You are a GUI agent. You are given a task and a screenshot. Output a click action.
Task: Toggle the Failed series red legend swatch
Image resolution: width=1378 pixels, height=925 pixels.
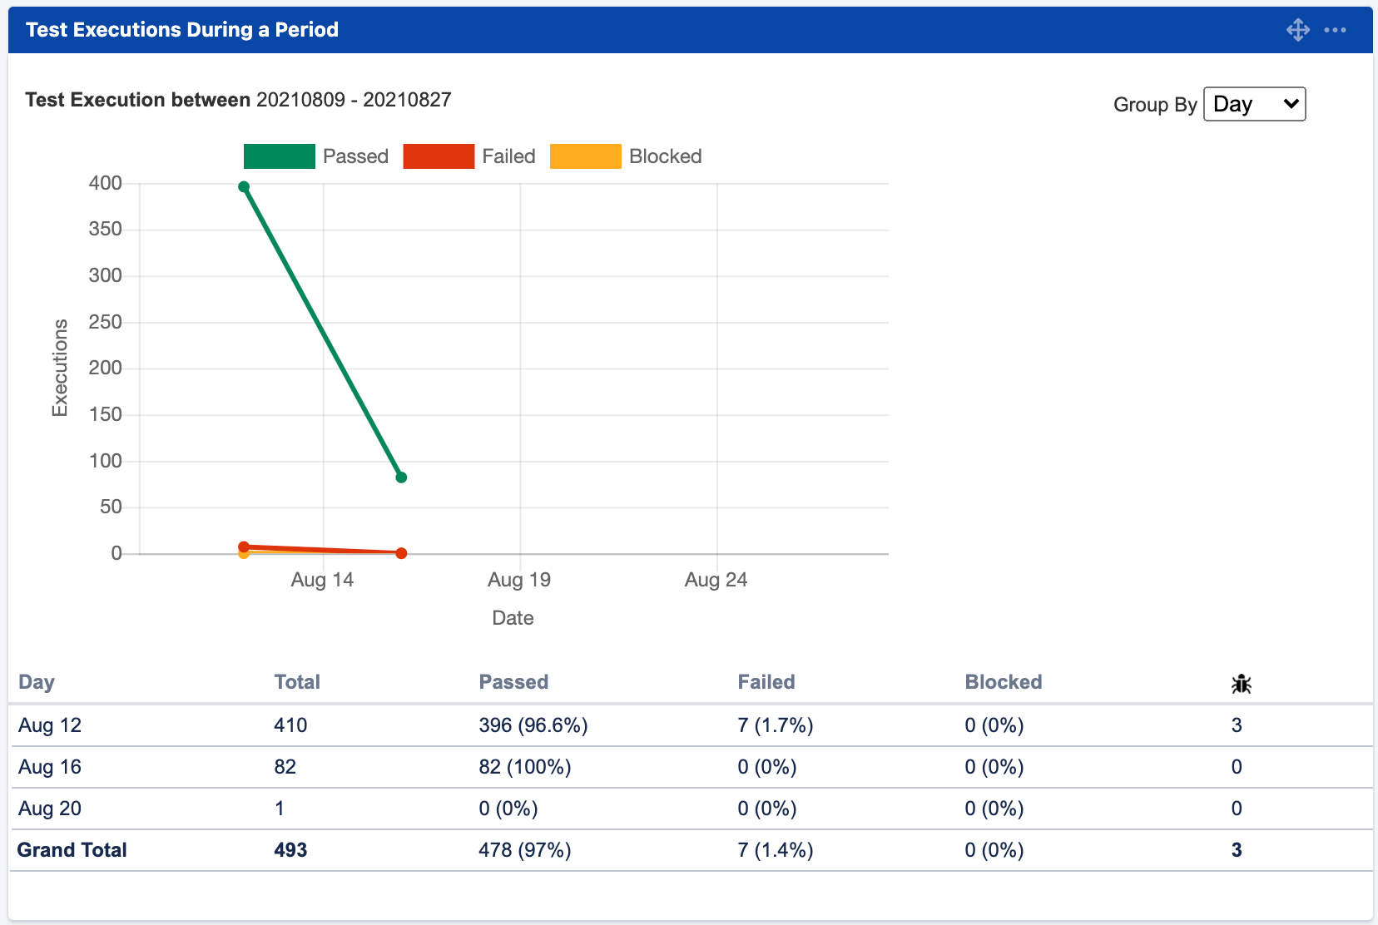(x=439, y=156)
